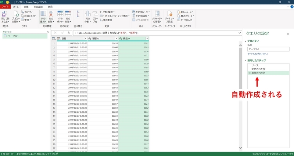Click パラメーターの管理 icon

point(157,14)
